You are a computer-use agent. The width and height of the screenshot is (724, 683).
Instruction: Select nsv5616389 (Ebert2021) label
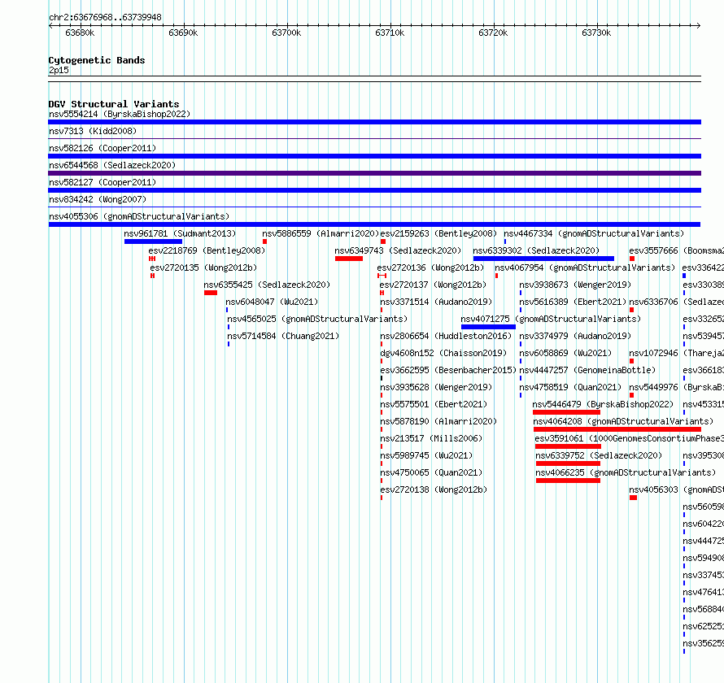(573, 302)
